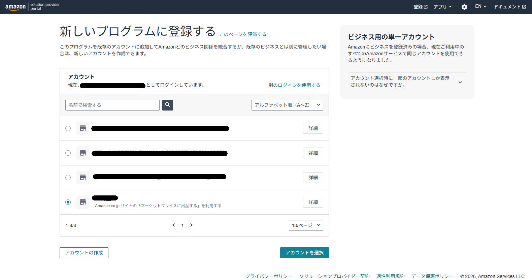This screenshot has height=280, width=532.
Task: Click the © 2026, Amazon Services LLC text
Action: click(x=492, y=276)
